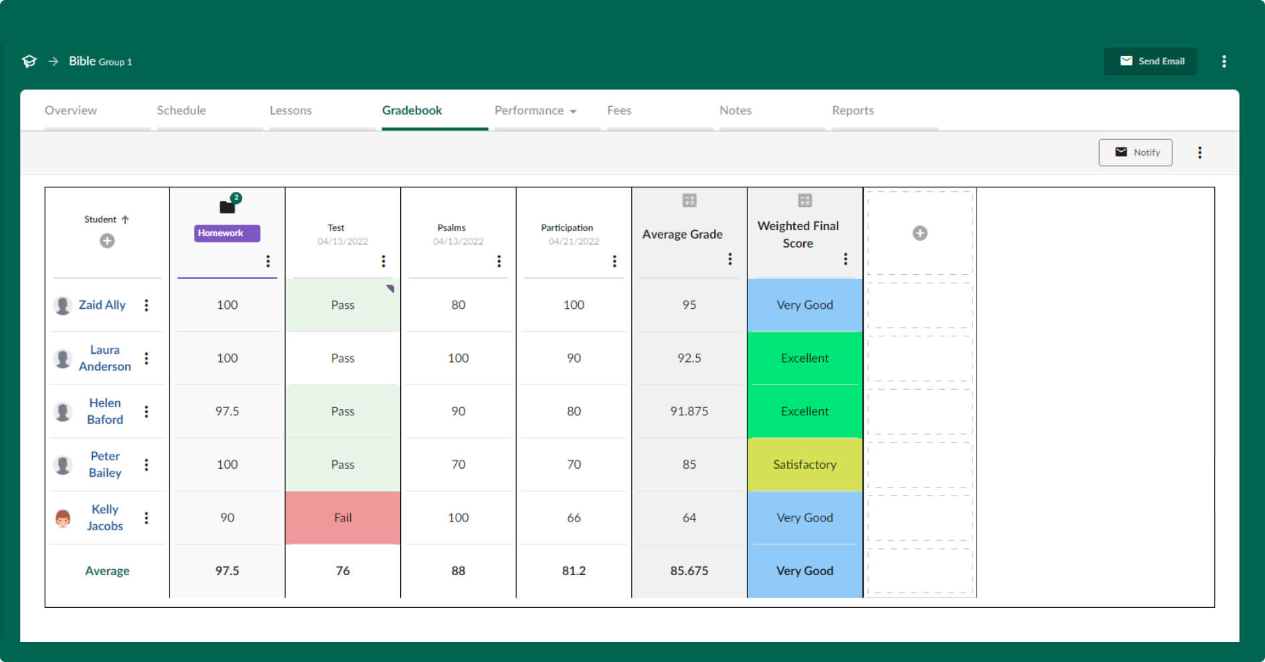Open Zaid Ally's row options menu
The width and height of the screenshot is (1265, 662).
point(147,304)
